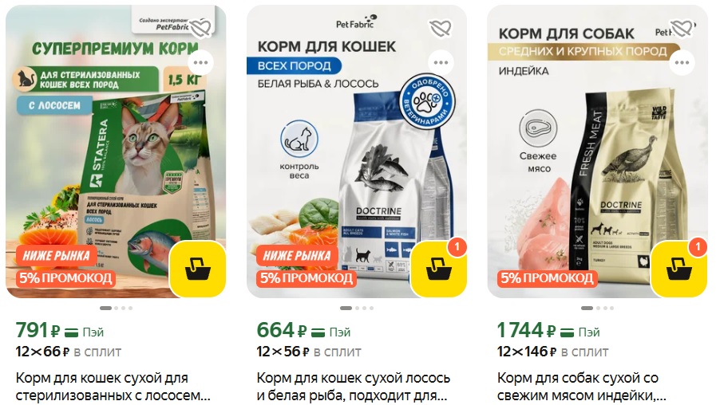Click yellow basket on turkey dog food

[679, 269]
